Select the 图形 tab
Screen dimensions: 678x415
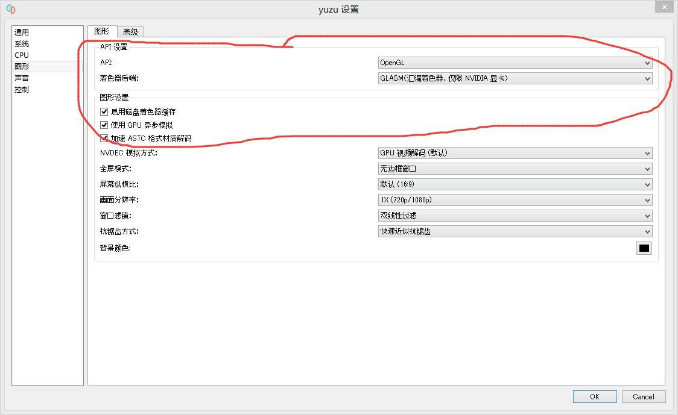click(102, 31)
